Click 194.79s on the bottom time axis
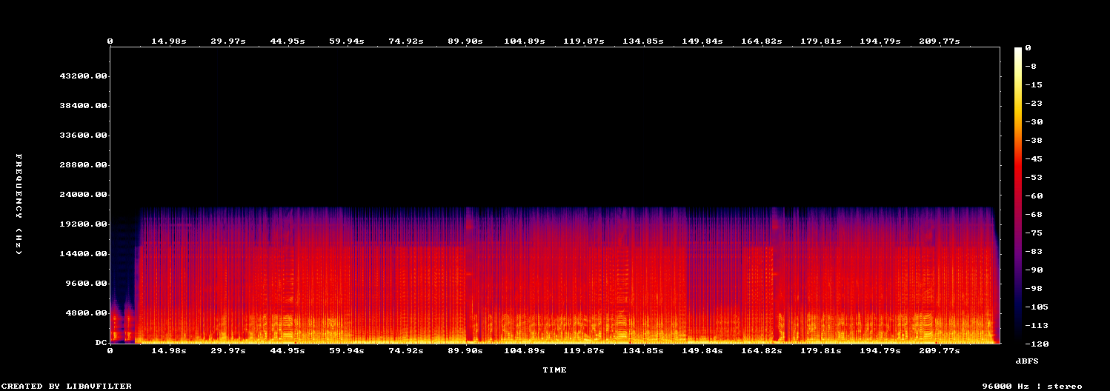This screenshot has width=1110, height=391. (880, 350)
